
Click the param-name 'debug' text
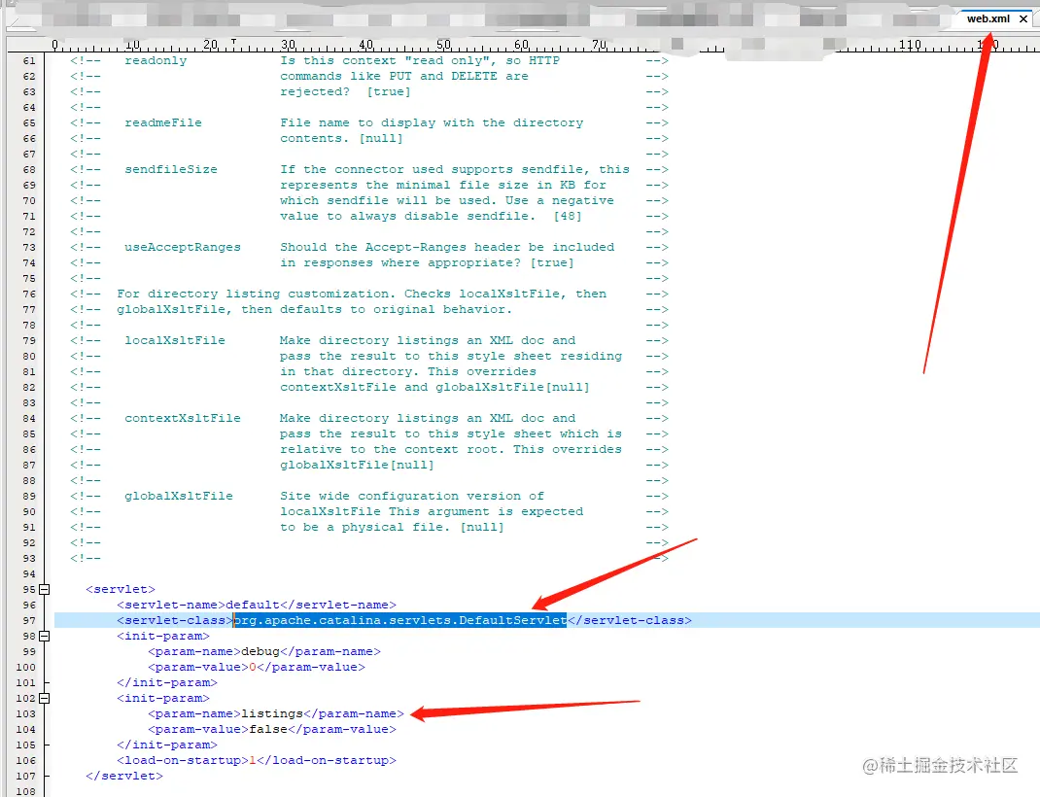click(x=260, y=651)
